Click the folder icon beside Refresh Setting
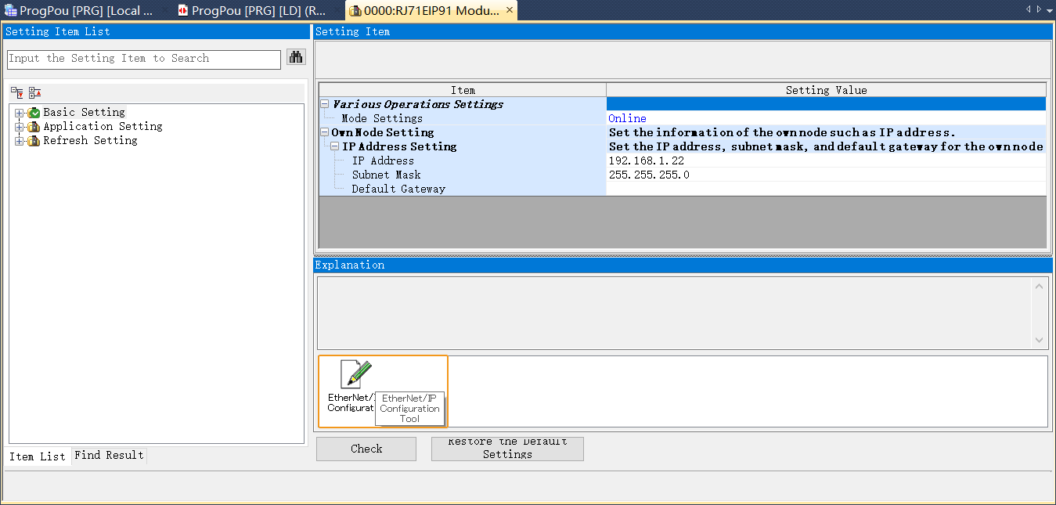1056x505 pixels. pyautogui.click(x=34, y=140)
